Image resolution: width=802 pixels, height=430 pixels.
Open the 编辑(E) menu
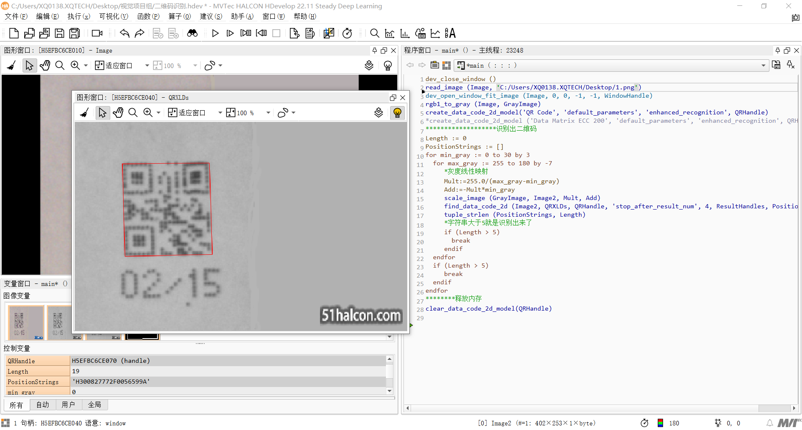point(47,16)
